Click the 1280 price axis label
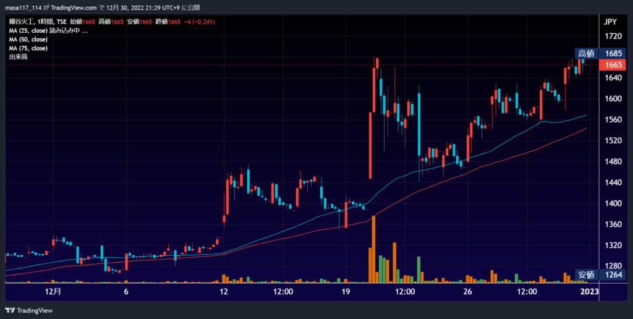This screenshot has width=633, height=319. click(x=613, y=266)
